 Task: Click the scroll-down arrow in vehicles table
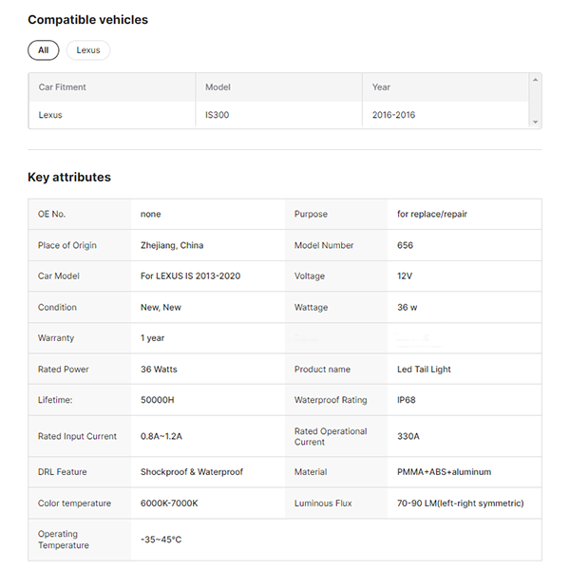(x=536, y=123)
